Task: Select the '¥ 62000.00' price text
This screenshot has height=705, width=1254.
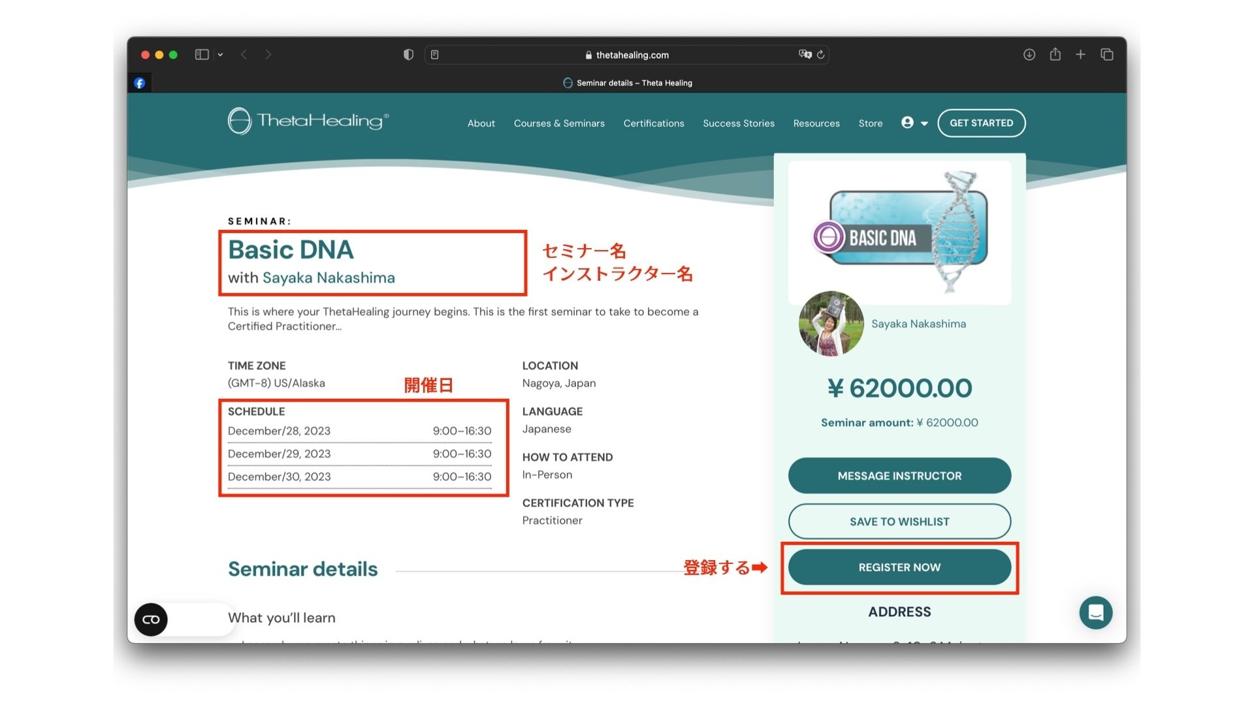Action: point(899,388)
